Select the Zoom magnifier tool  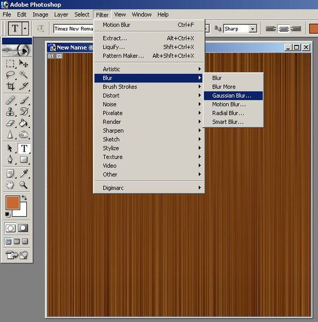(x=23, y=185)
